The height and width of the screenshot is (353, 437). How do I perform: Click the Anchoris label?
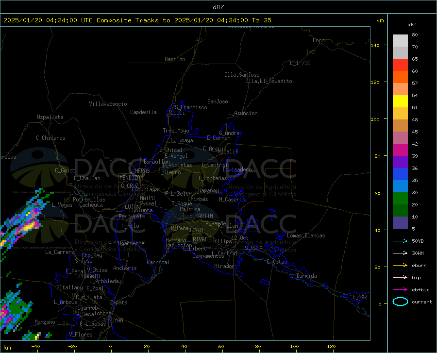click(x=125, y=269)
